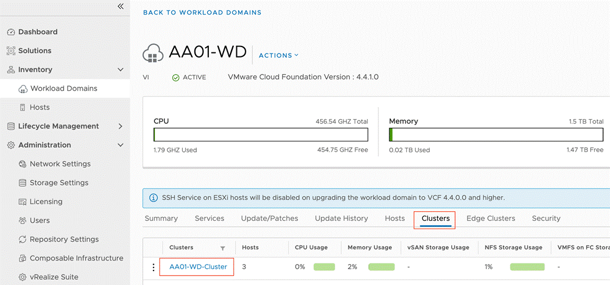Image resolution: width=610 pixels, height=285 pixels.
Task: Switch to the Summary tab
Action: click(161, 219)
